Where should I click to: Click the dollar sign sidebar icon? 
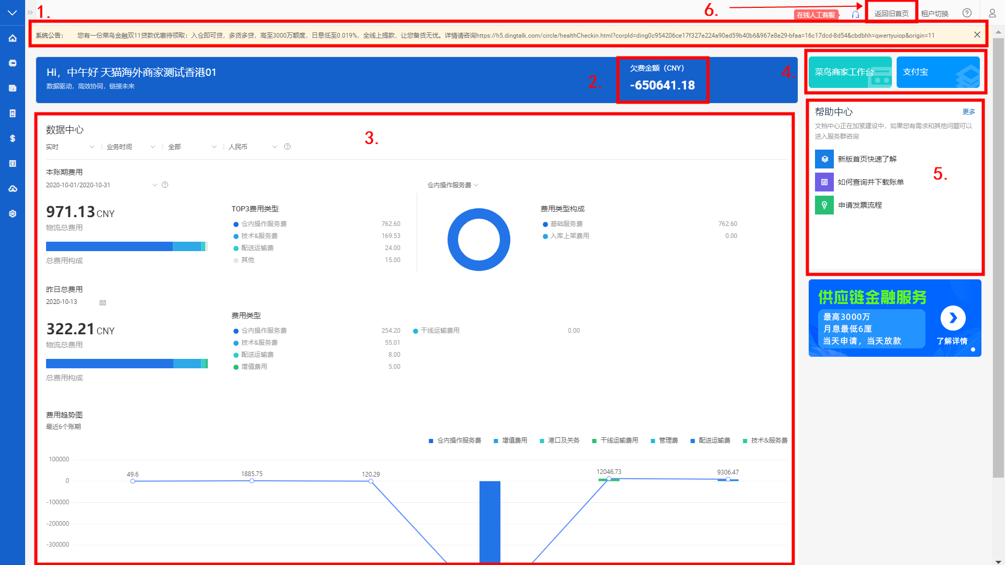[x=13, y=139]
